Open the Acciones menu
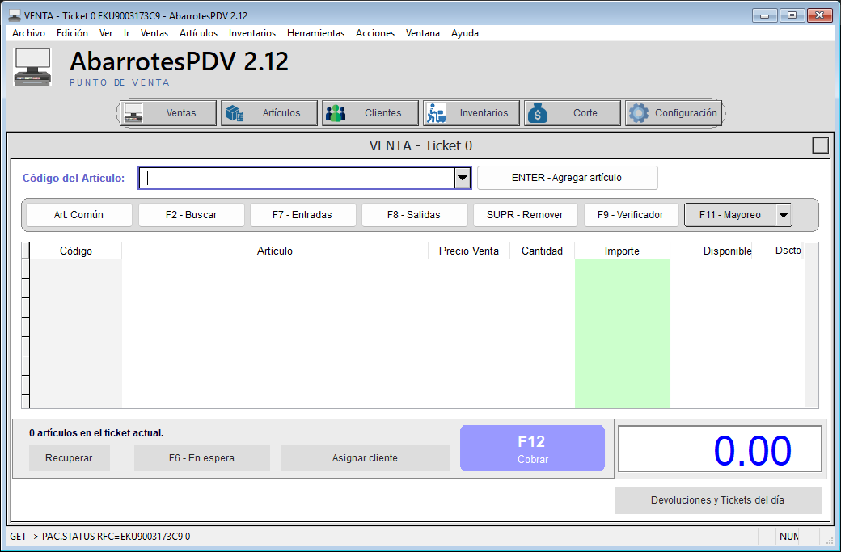Screen dimensions: 841x552 tap(375, 32)
